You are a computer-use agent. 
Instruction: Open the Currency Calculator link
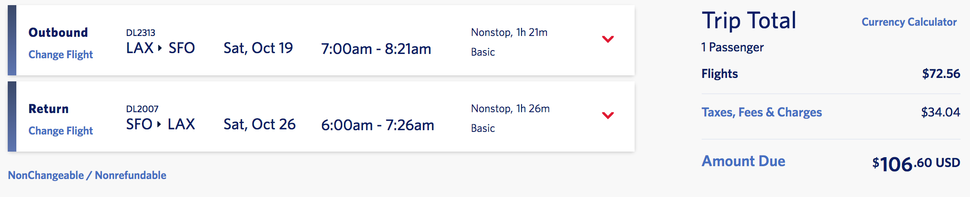point(909,22)
